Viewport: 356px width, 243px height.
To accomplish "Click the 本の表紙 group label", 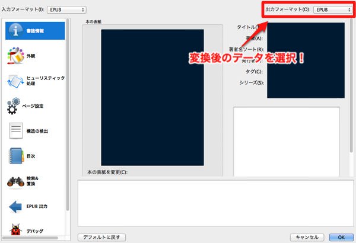I will (x=93, y=22).
